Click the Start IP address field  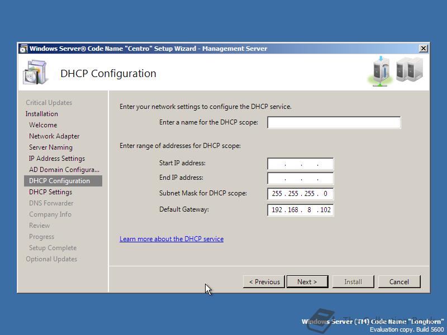(301, 164)
